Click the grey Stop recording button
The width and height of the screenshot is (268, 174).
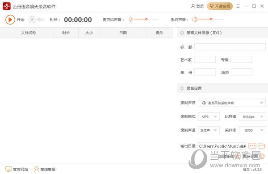(32, 20)
